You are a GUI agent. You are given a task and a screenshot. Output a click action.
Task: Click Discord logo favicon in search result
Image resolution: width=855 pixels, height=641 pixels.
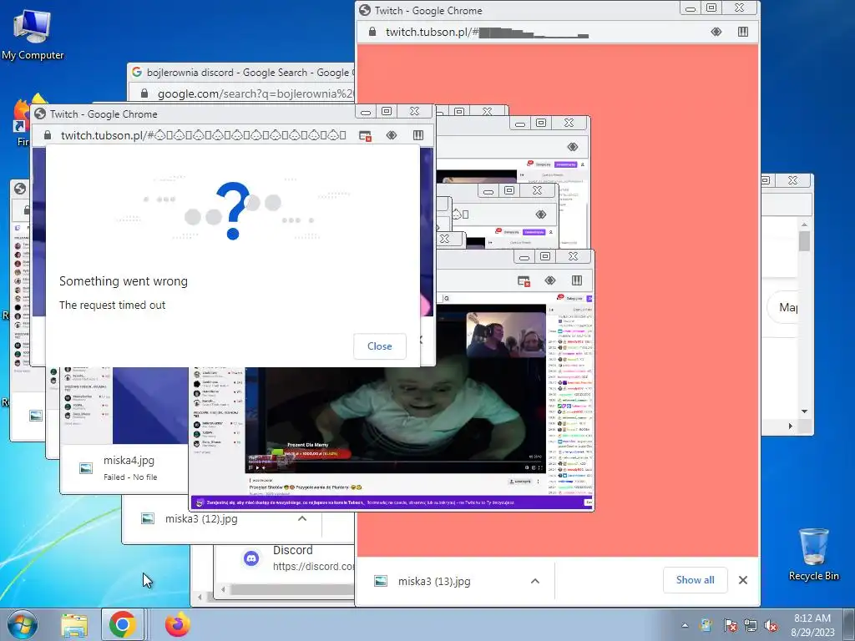coord(251,558)
